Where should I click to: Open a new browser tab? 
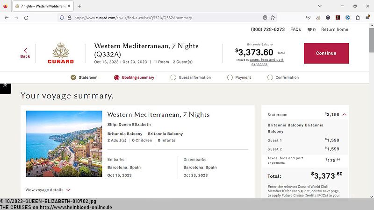click(79, 6)
